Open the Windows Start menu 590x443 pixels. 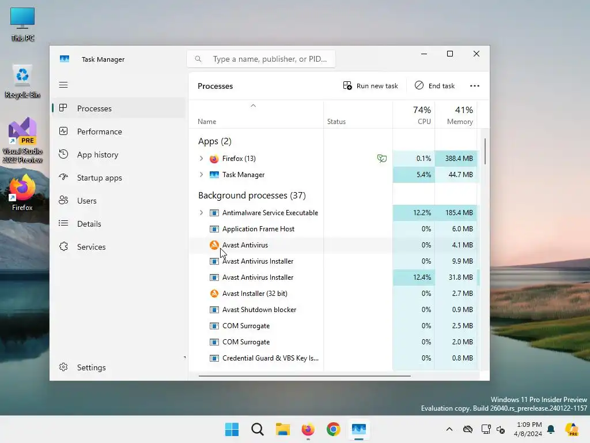[x=232, y=429]
